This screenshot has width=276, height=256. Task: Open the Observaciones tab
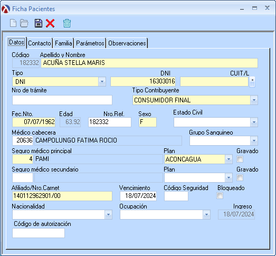127,43
